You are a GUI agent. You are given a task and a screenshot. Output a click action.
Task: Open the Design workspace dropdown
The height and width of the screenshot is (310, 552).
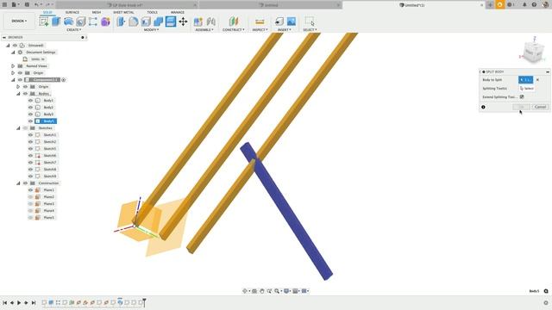click(x=19, y=21)
